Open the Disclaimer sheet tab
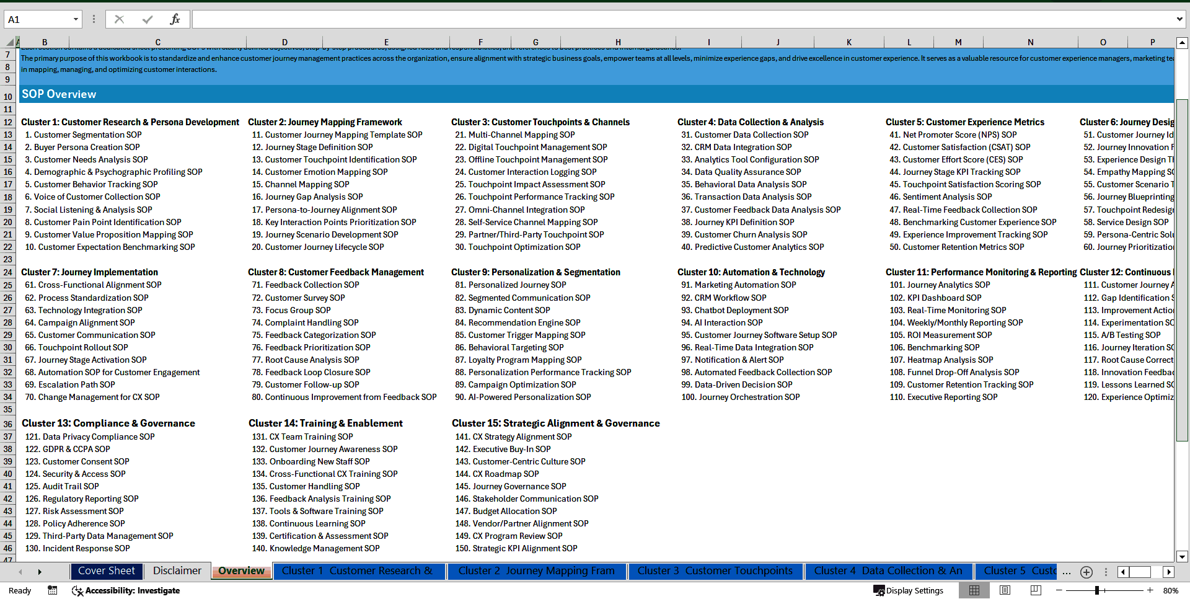The width and height of the screenshot is (1190, 599). pos(177,570)
